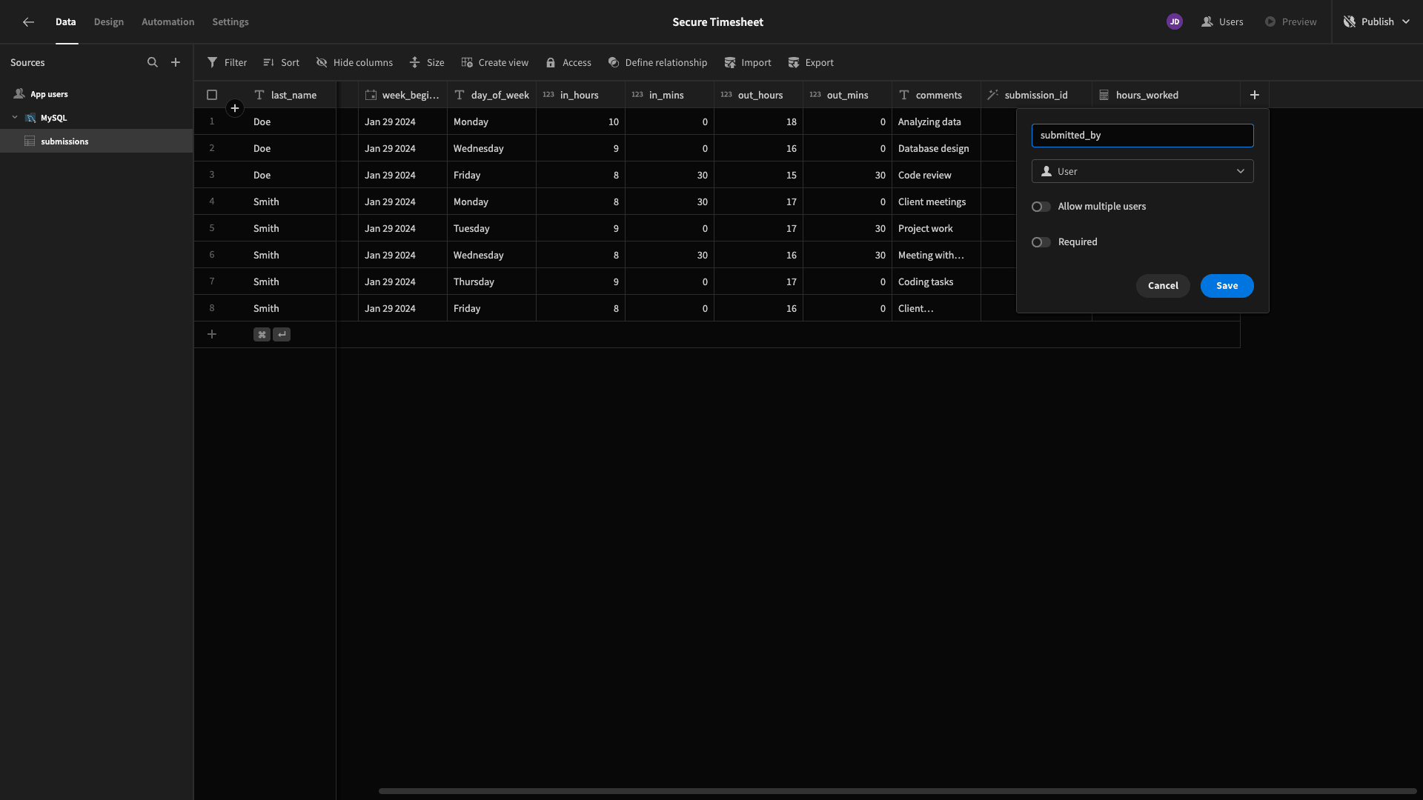Click Define relationship
The image size is (1423, 800).
pos(657,63)
